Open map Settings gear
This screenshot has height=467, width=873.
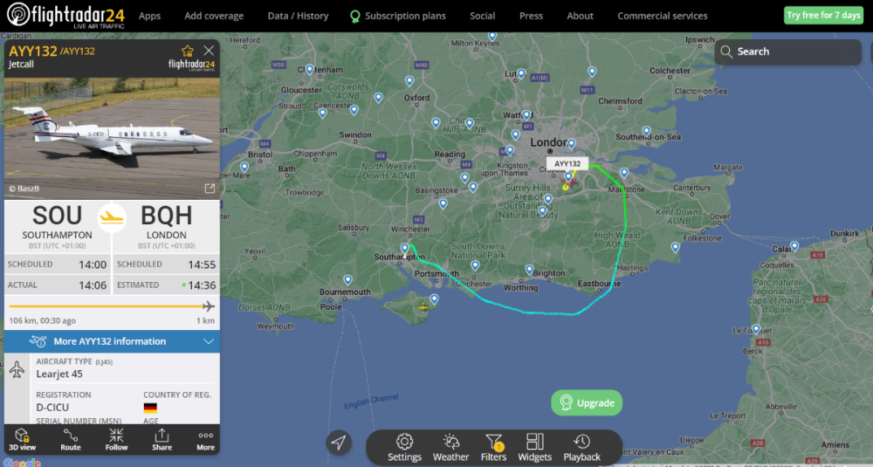click(x=404, y=448)
